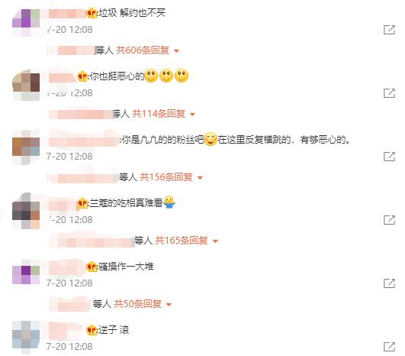Open share icon for '你是几几的粉丝吧' comment
This screenshot has height=356, width=405.
[389, 157]
